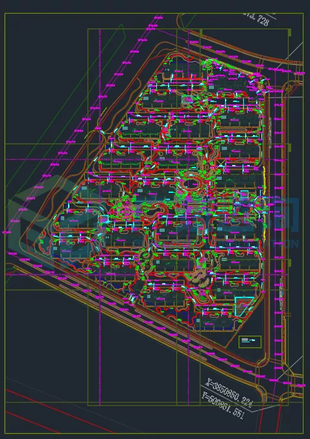
Task: Select the long green diagonal line at upper left
Action: (x=64, y=105)
